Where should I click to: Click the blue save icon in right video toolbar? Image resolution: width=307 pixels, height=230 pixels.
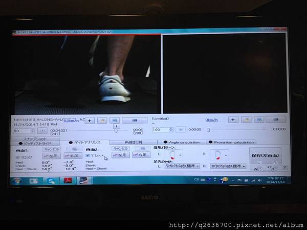259,119
